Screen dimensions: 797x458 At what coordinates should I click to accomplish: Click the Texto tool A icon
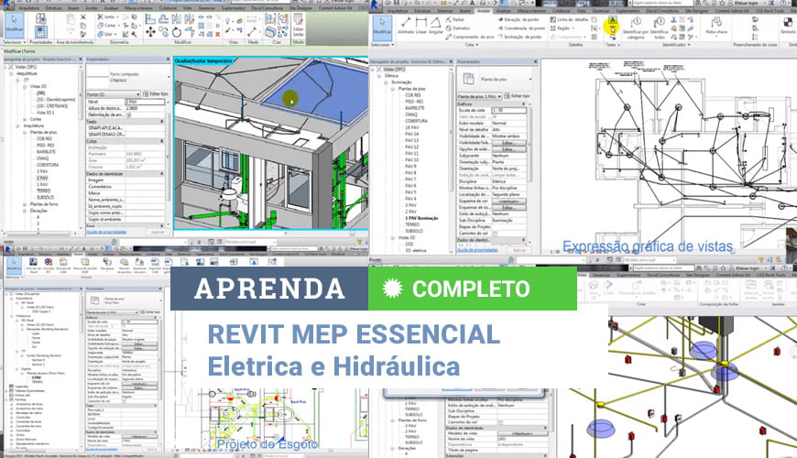click(x=612, y=20)
